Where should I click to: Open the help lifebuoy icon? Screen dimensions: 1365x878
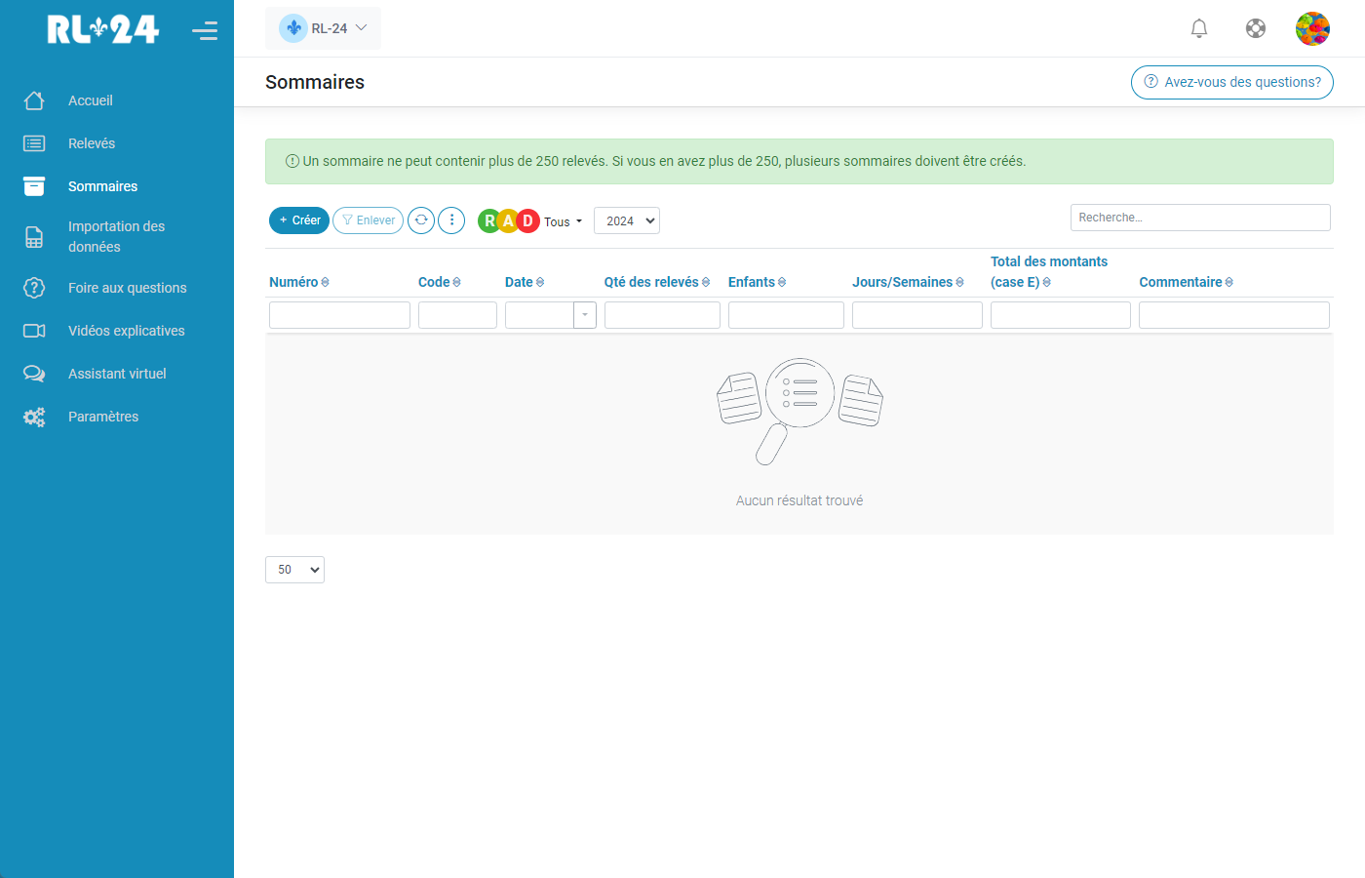click(1256, 28)
